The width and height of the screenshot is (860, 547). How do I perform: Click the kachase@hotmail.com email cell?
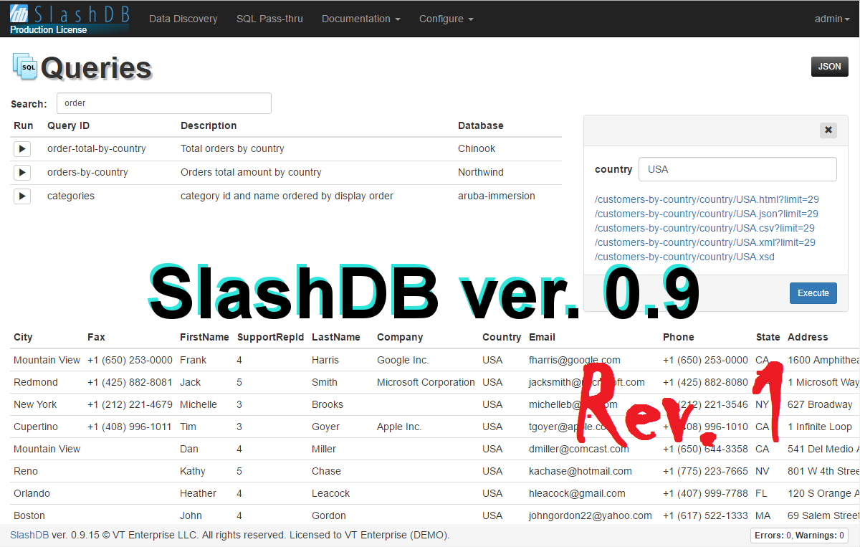pyautogui.click(x=580, y=471)
